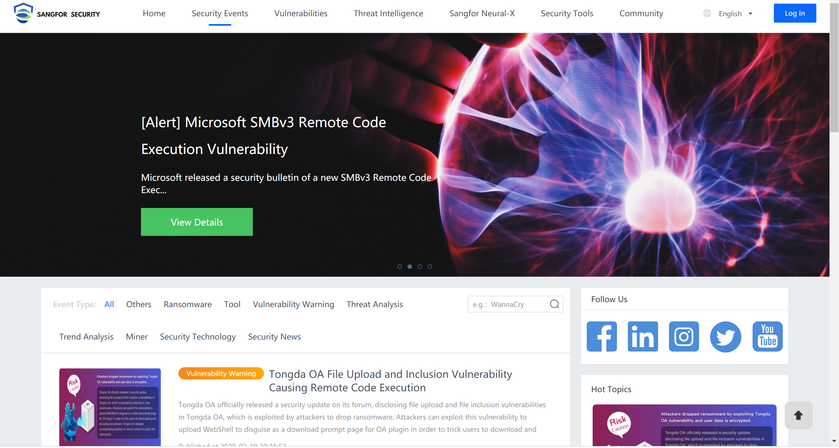Open the Twitter follow icon
Viewport: 839px width, 448px height.
(725, 337)
